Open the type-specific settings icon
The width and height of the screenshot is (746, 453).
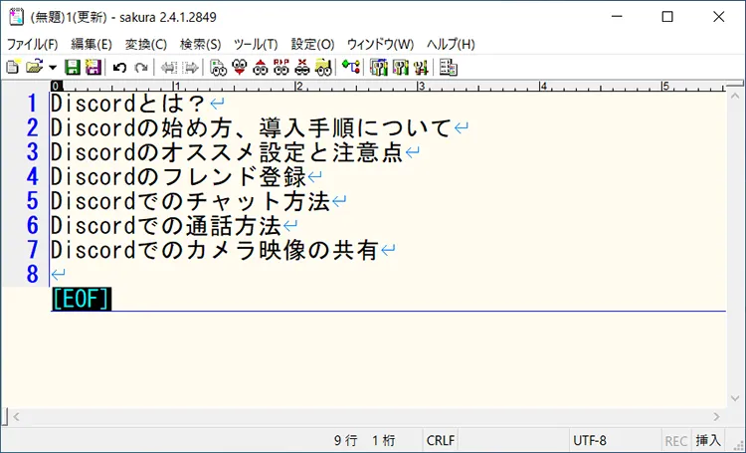tap(400, 68)
